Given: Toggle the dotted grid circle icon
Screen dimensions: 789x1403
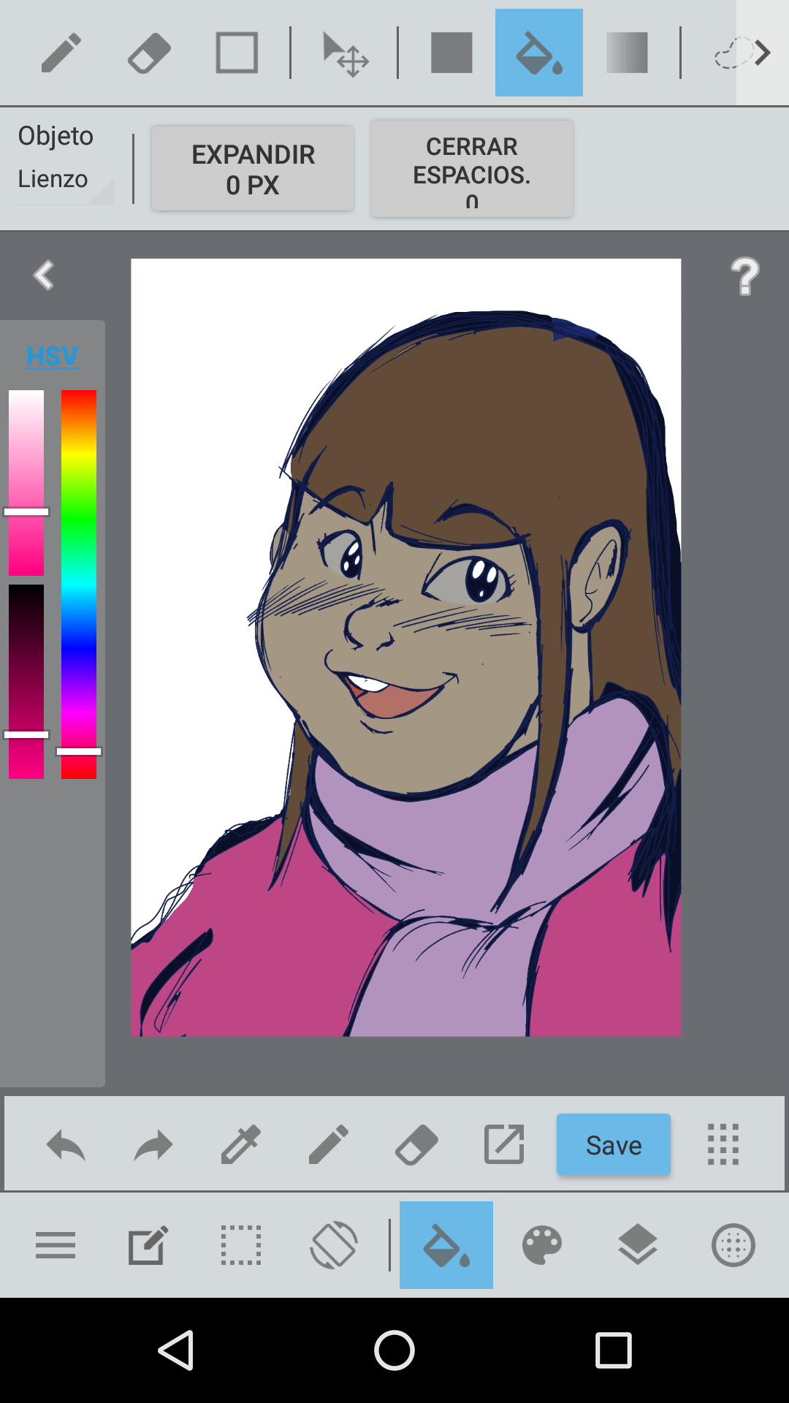Looking at the screenshot, I should click(x=733, y=1245).
